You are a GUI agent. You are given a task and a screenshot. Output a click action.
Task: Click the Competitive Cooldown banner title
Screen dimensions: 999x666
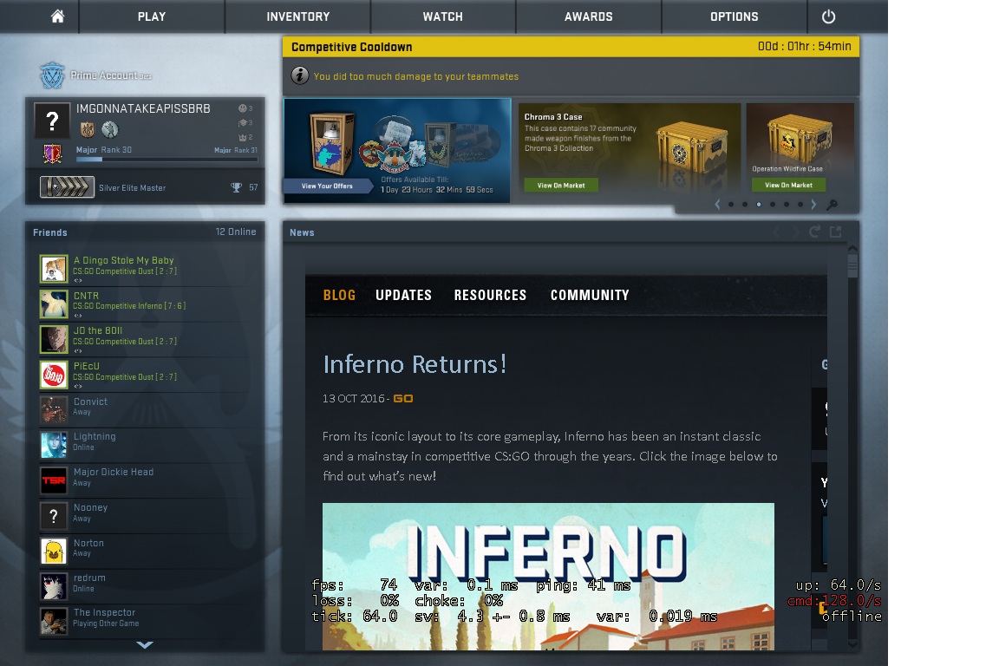[x=352, y=47]
